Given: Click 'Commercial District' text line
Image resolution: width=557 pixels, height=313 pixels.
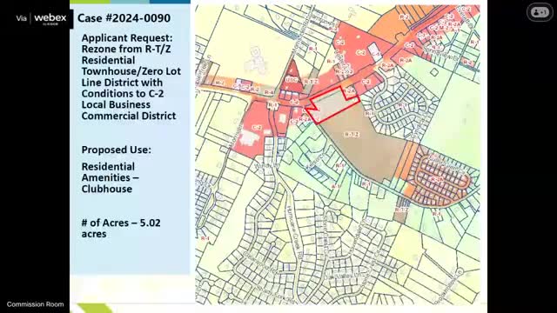Looking at the screenshot, I should coord(129,116).
